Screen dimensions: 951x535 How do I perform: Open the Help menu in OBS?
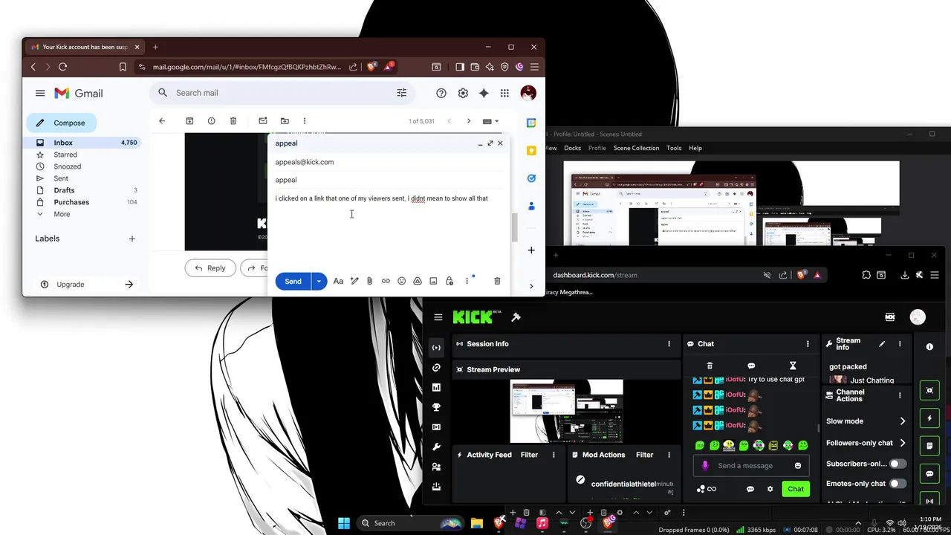(x=695, y=148)
